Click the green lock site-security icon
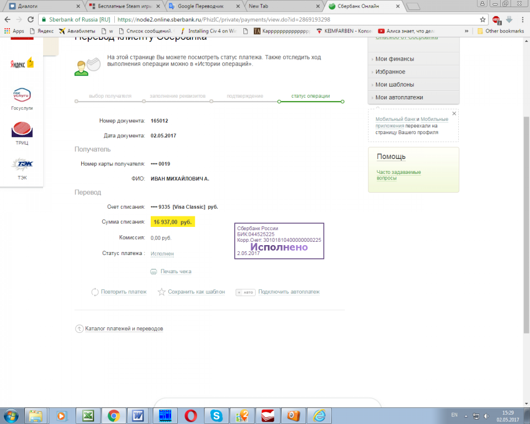The width and height of the screenshot is (530, 424). pyautogui.click(x=44, y=20)
